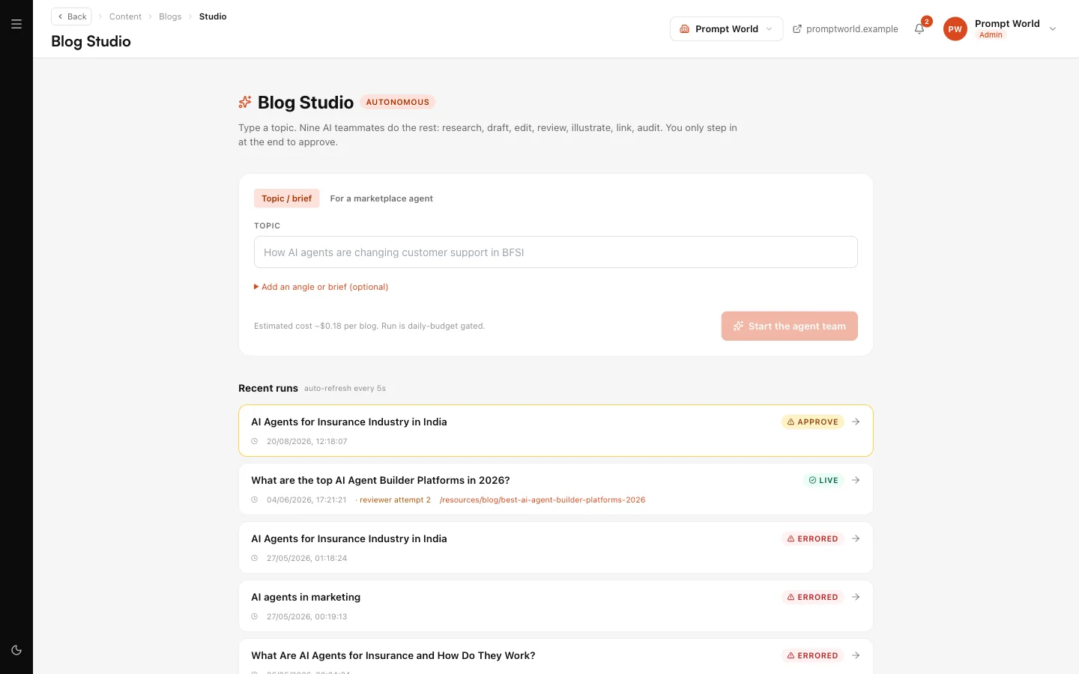
Task: Click the PW user avatar
Action: pyautogui.click(x=955, y=29)
